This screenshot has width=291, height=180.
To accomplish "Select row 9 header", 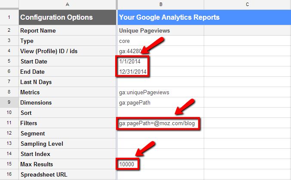I will click(9, 102).
